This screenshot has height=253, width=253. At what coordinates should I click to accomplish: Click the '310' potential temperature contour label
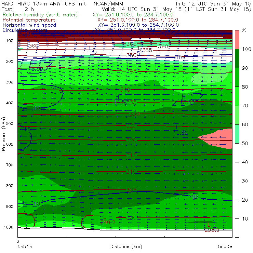pos(131,172)
